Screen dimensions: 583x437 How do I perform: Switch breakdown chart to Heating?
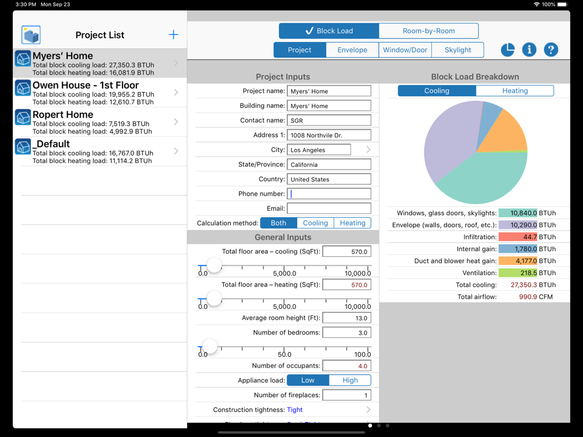tap(515, 91)
